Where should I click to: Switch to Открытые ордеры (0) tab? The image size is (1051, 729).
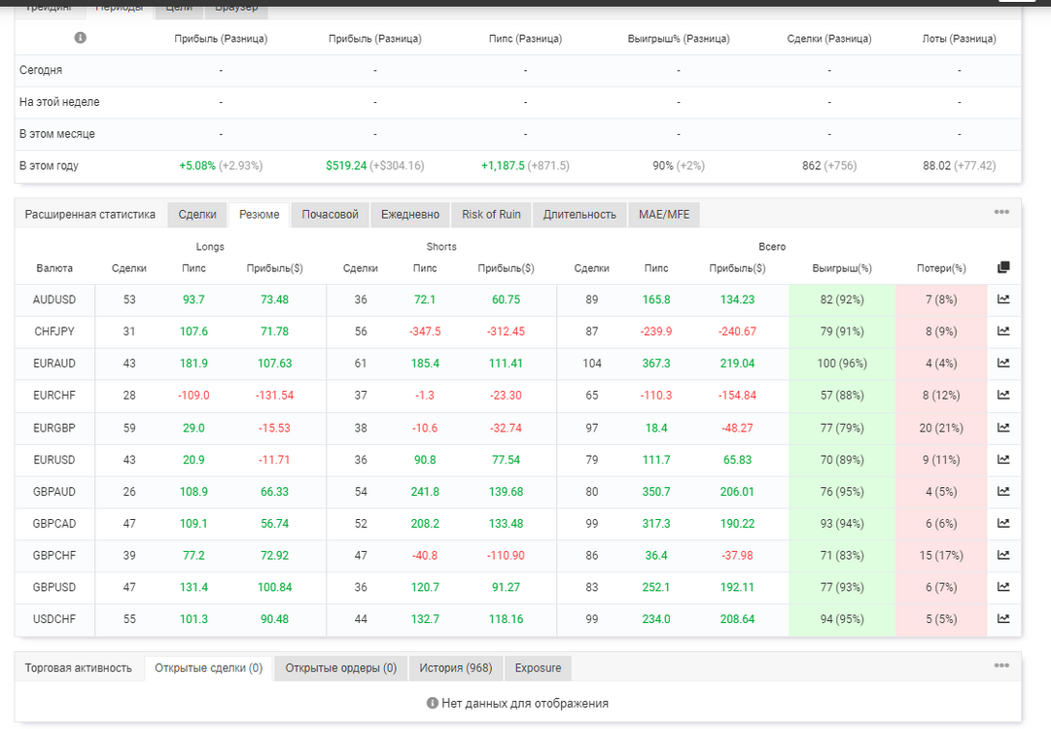coord(340,668)
